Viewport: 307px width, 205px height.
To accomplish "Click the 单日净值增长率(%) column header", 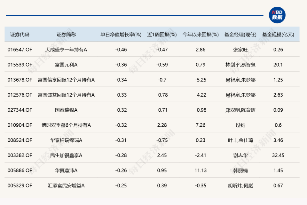I will coord(121,35).
